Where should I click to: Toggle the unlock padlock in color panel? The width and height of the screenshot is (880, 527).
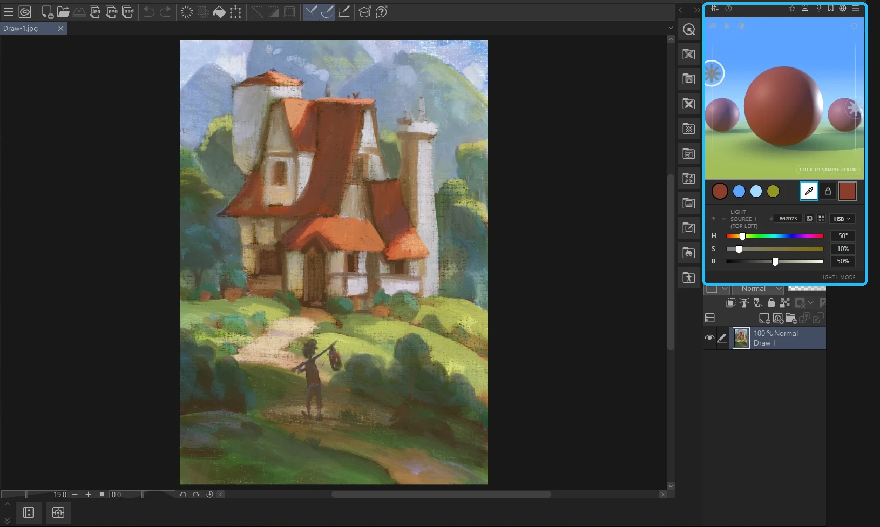[828, 191]
